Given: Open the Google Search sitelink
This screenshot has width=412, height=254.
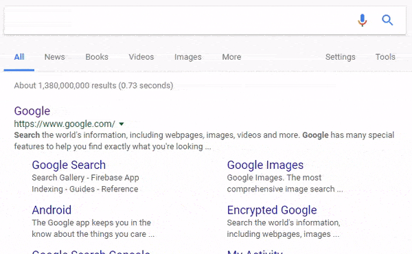Looking at the screenshot, I should 69,165.
